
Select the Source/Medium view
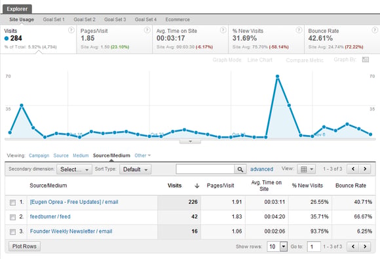click(111, 155)
